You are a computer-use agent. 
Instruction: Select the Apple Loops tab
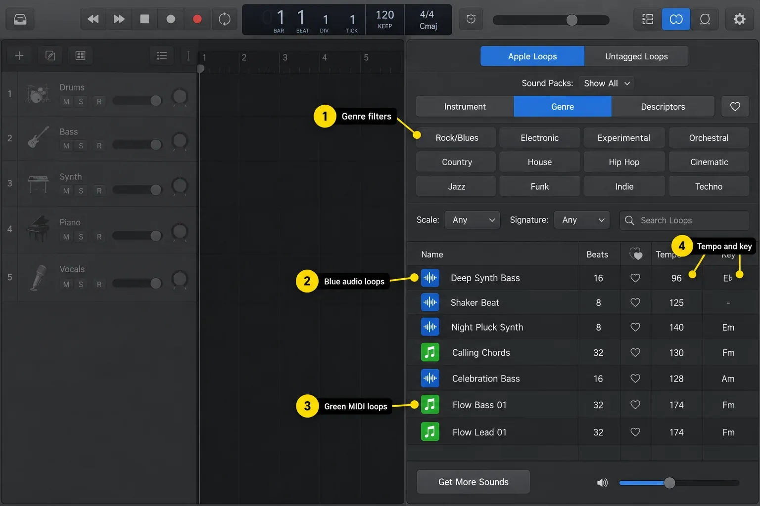pos(532,56)
